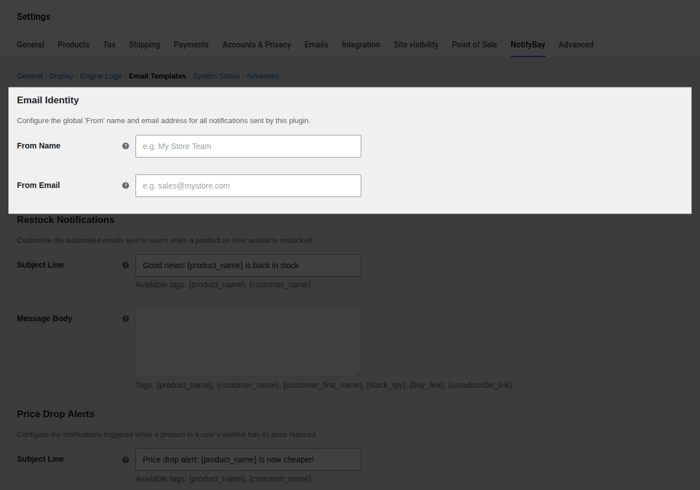
Task: Click the Settings page title
Action: point(33,17)
